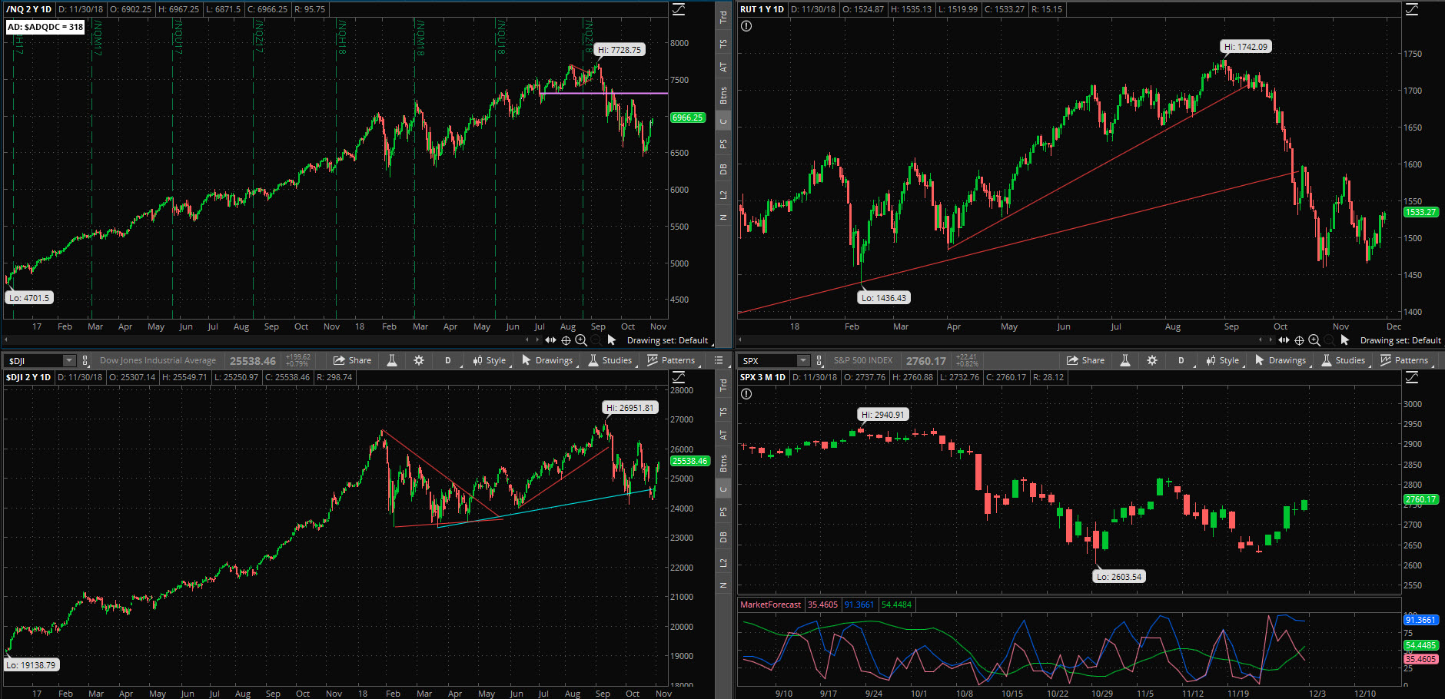Activate the pointer cursor under /NQ chart

click(612, 340)
